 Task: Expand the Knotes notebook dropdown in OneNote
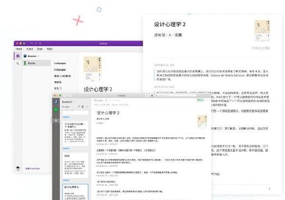point(38,56)
